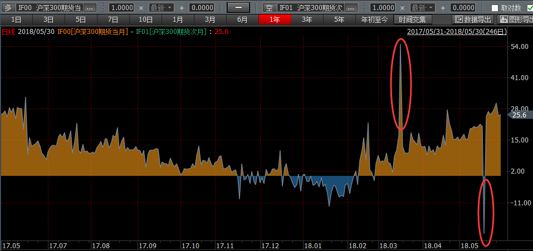Expand the second 最新 price type dropdown
Viewport: 533px width, 251px height.
pyautogui.click(x=423, y=8)
